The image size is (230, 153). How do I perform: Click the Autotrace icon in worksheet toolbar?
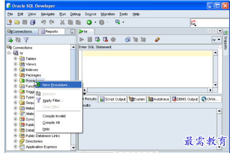pos(143,40)
